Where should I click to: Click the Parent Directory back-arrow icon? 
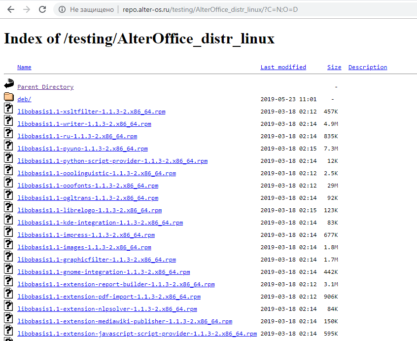pyautogui.click(x=9, y=83)
